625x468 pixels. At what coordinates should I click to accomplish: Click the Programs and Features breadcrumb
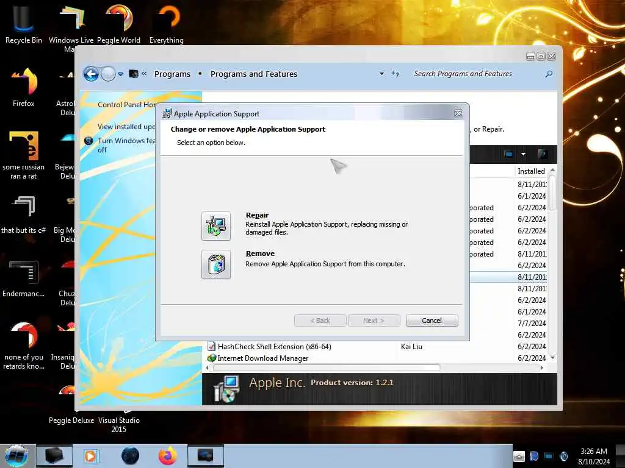pos(254,74)
